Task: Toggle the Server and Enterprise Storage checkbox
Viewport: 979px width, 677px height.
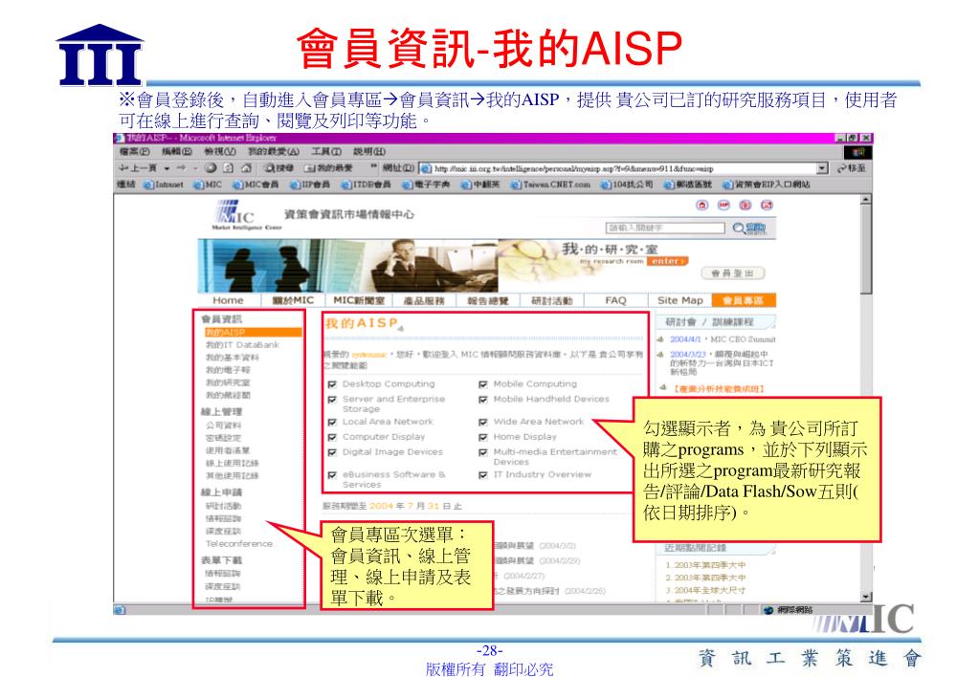Action: click(x=332, y=400)
